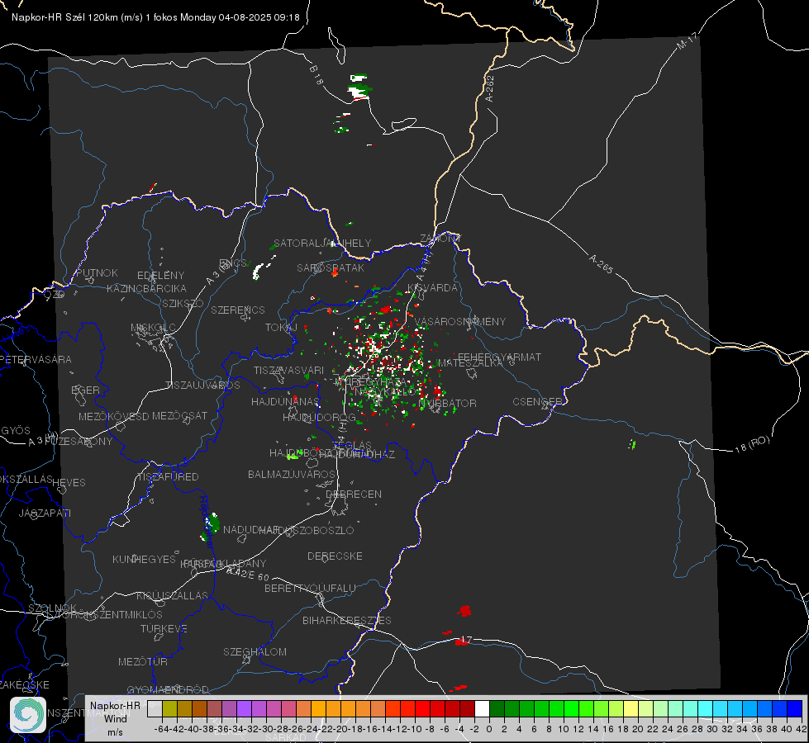Screen dimensions: 809x743
Task: Select the A-265 road label
Action: (x=601, y=264)
